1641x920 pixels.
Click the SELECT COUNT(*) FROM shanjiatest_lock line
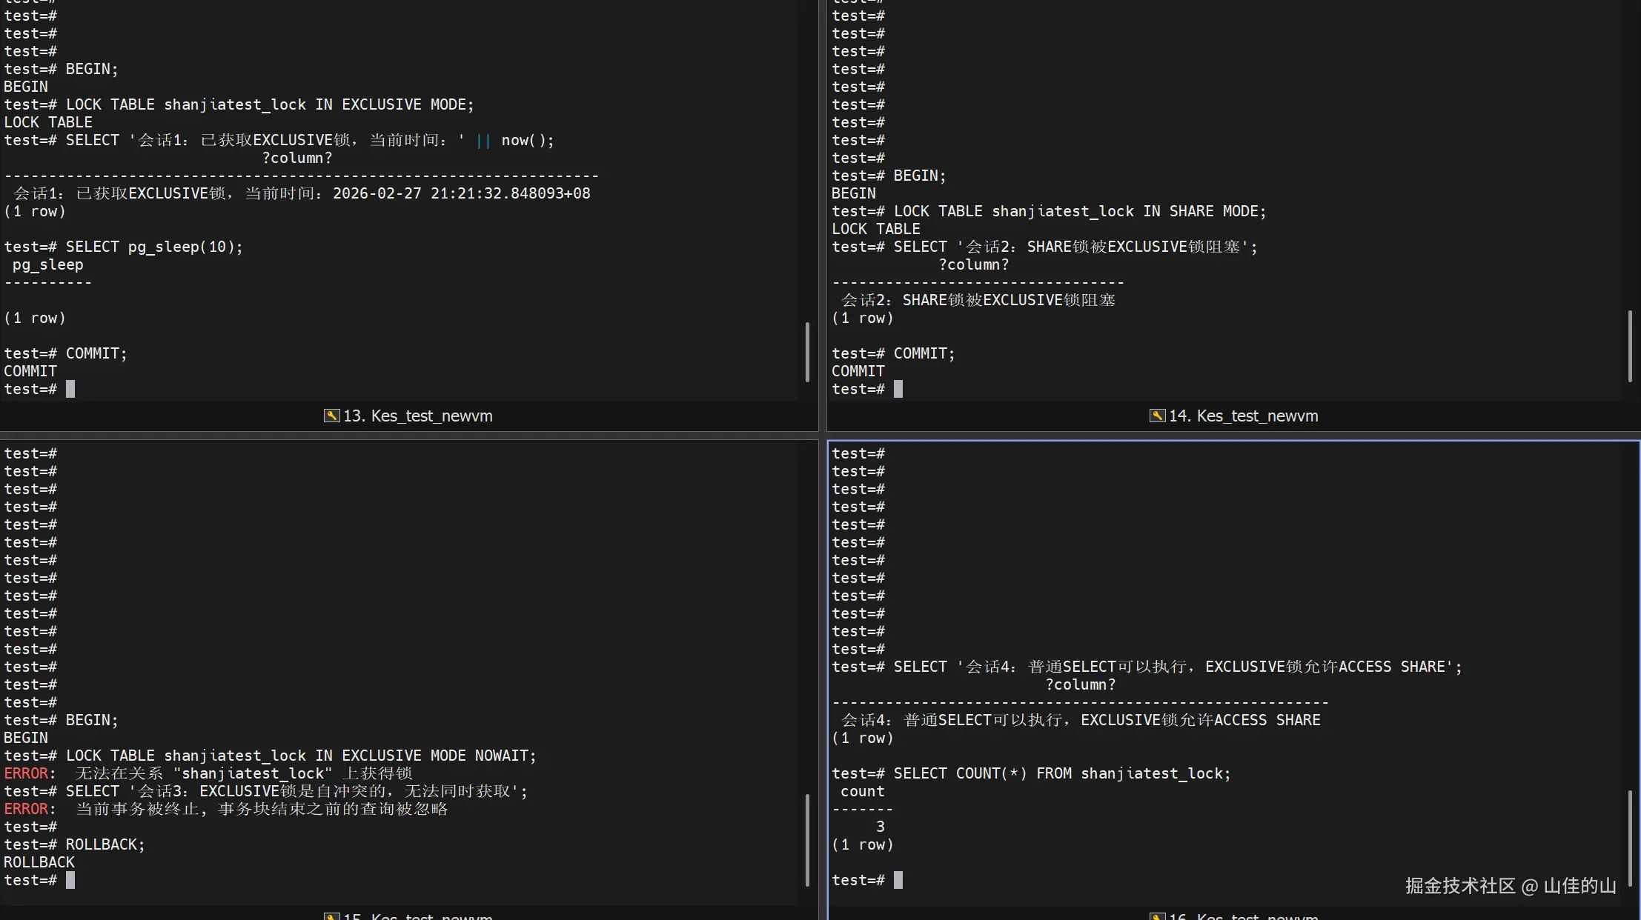(1061, 773)
